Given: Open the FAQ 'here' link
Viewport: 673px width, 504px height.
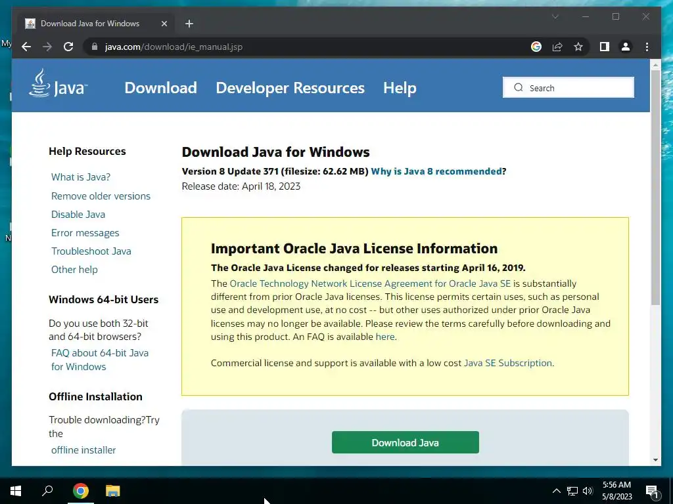Looking at the screenshot, I should (x=385, y=337).
